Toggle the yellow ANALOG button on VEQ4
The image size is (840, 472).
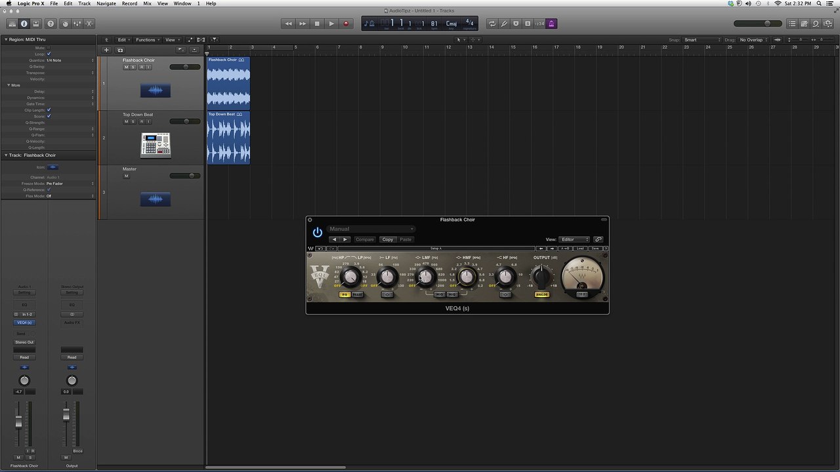[x=541, y=295]
